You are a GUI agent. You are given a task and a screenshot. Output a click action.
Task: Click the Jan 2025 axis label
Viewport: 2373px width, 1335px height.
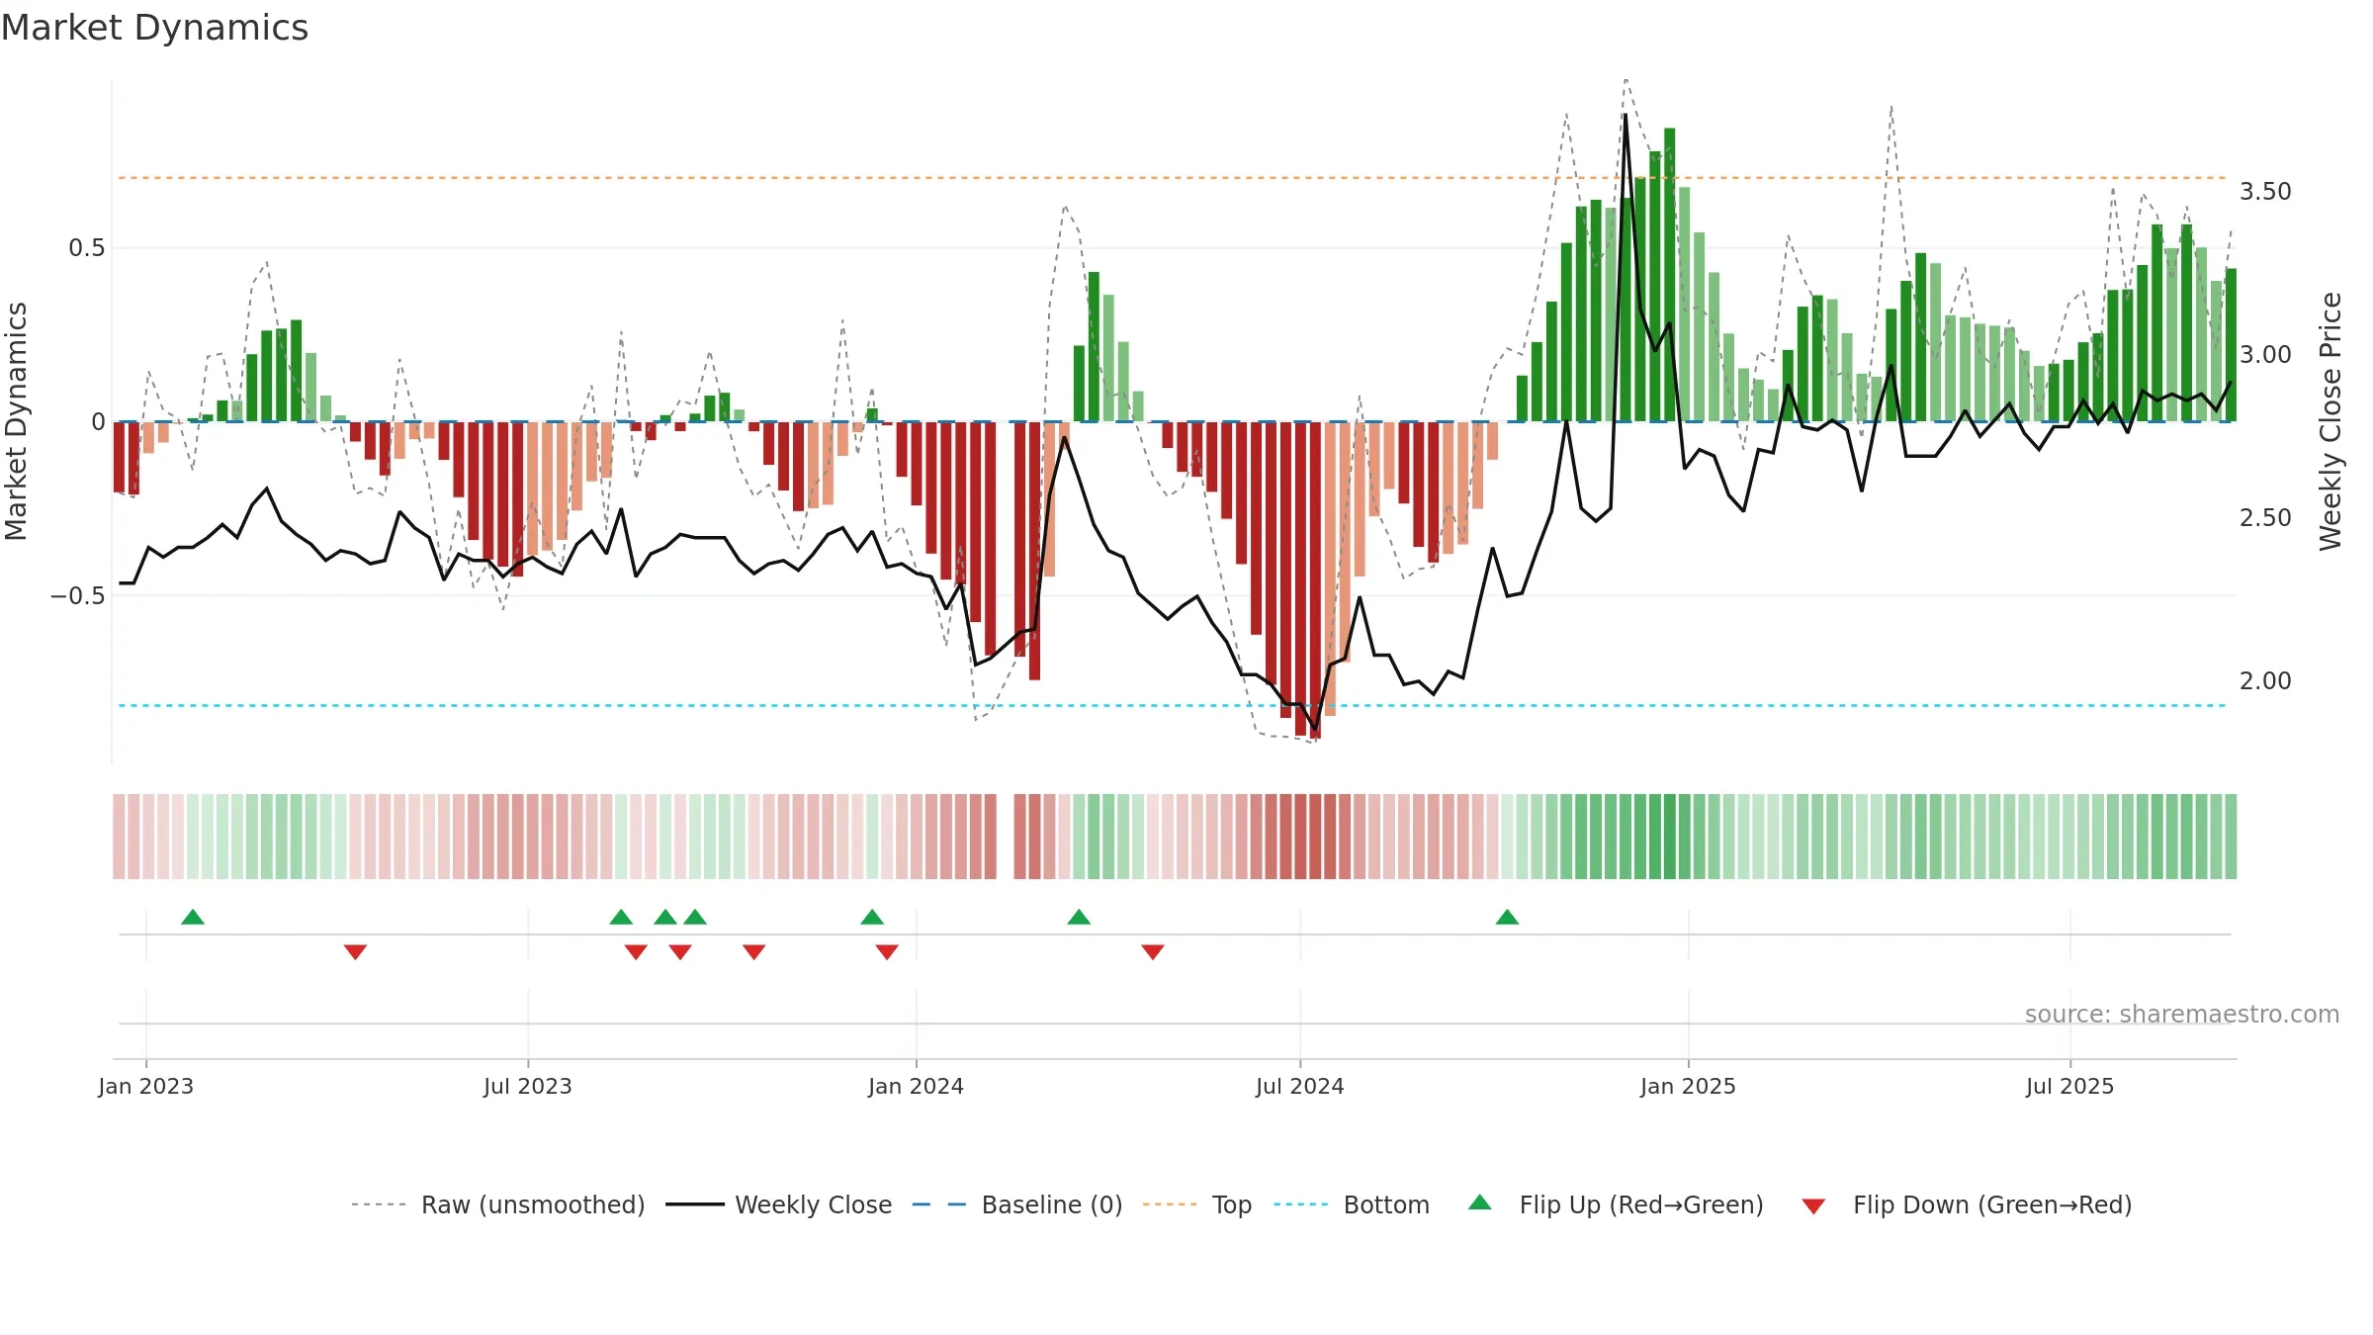[x=1689, y=1086]
